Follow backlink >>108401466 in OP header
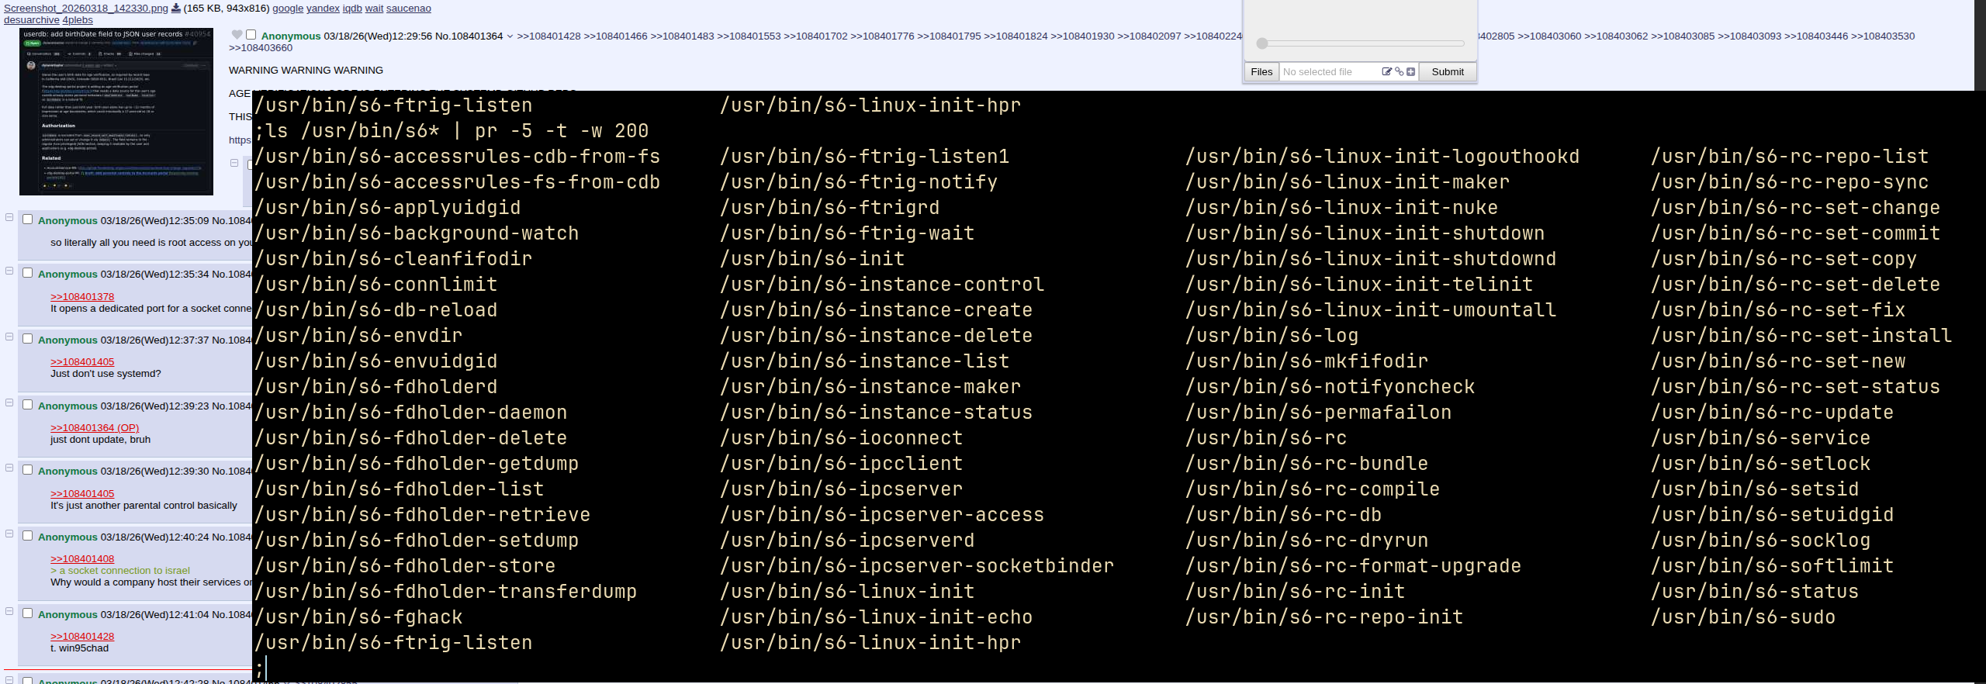1986x684 pixels. [x=615, y=36]
